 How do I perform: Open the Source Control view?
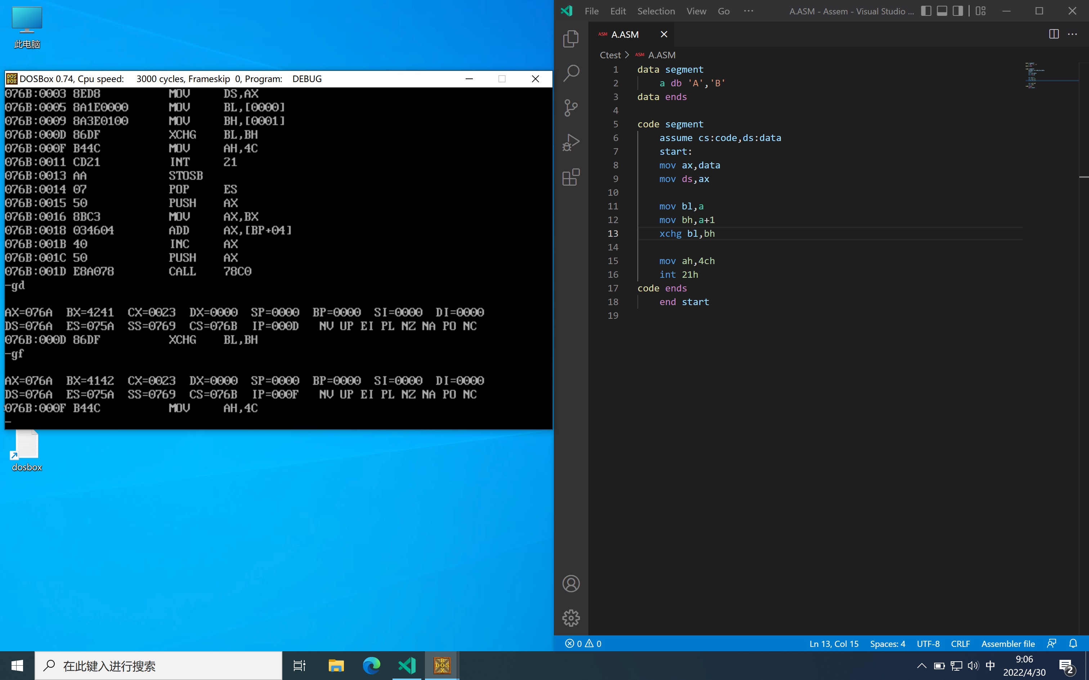point(570,108)
